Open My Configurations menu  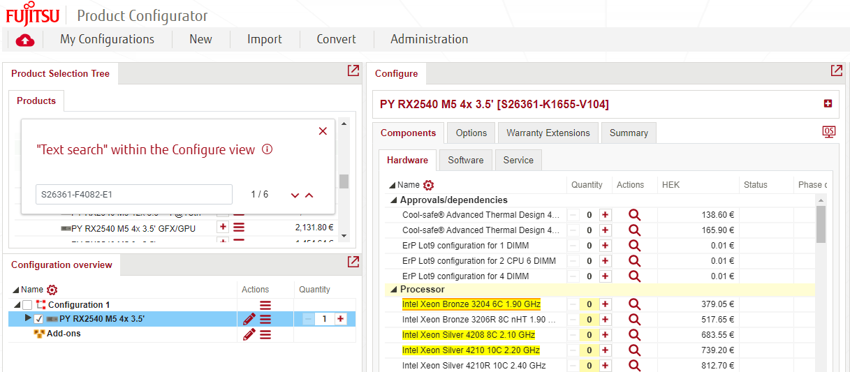click(107, 39)
